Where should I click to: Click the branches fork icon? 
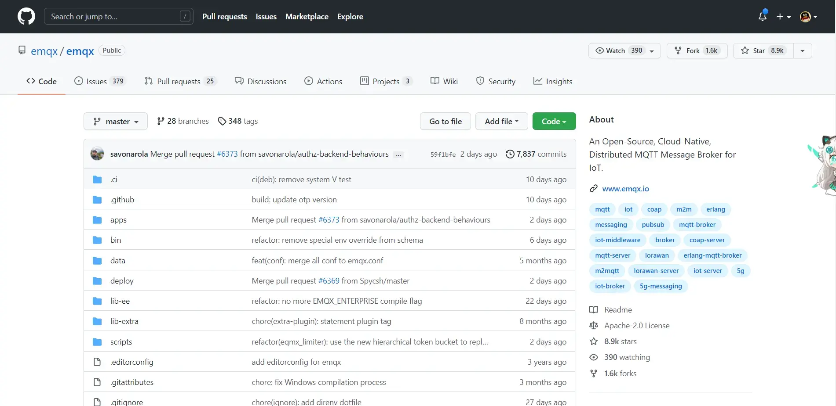click(161, 121)
